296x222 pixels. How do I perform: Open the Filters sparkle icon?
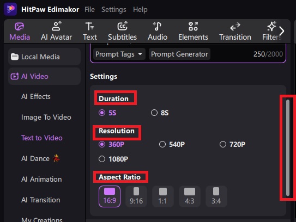pos(271,26)
